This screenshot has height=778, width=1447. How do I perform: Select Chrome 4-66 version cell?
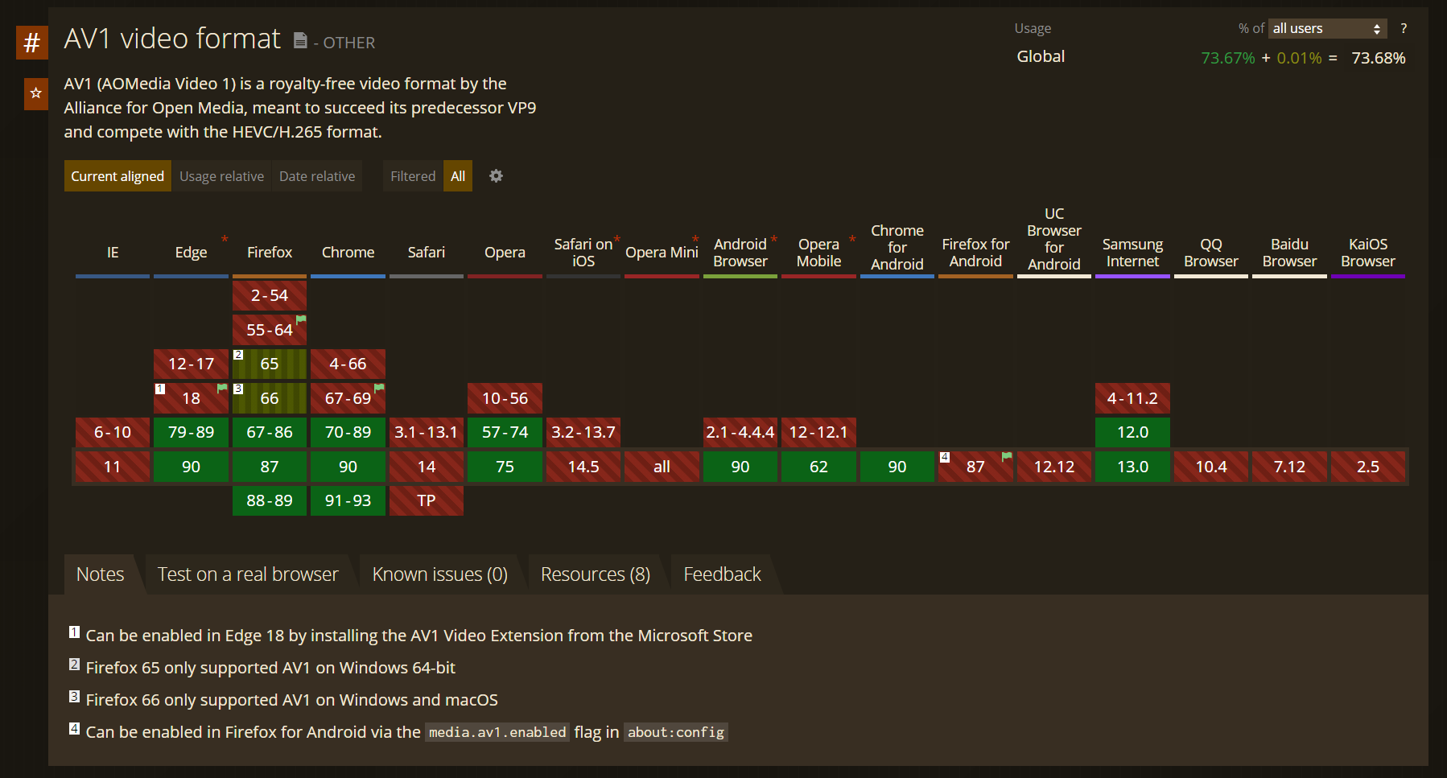[348, 364]
